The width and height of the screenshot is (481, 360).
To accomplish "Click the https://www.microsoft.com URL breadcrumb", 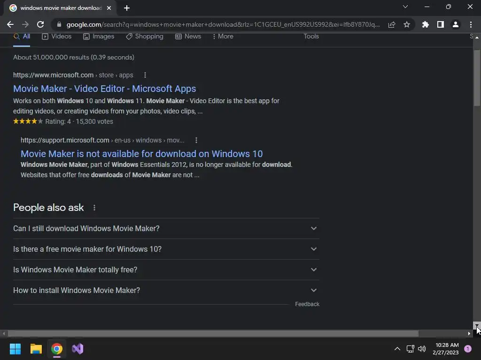I will [54, 75].
